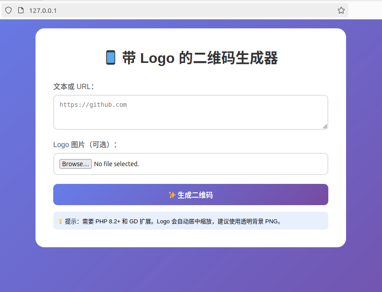Screen dimensions: 382x292
Task: Click the 'No file selected' label
Action: pyautogui.click(x=116, y=164)
